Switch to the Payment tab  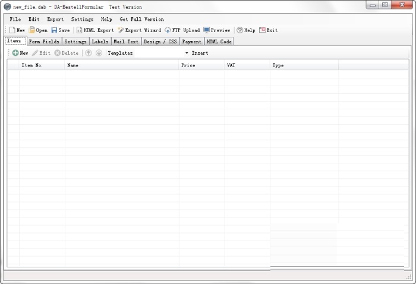191,42
